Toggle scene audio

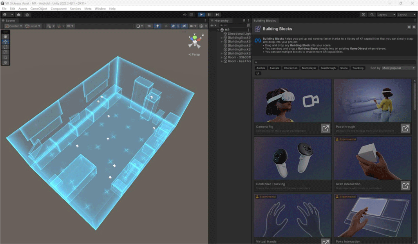[166, 26]
